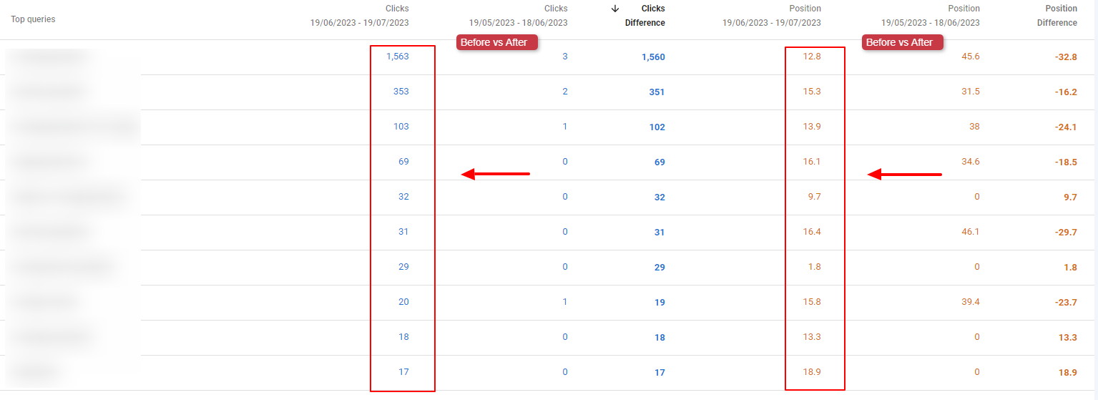The height and width of the screenshot is (400, 1098).
Task: Sort by Position 19/06/2023 - 19/07/2023 header
Action: click(772, 16)
